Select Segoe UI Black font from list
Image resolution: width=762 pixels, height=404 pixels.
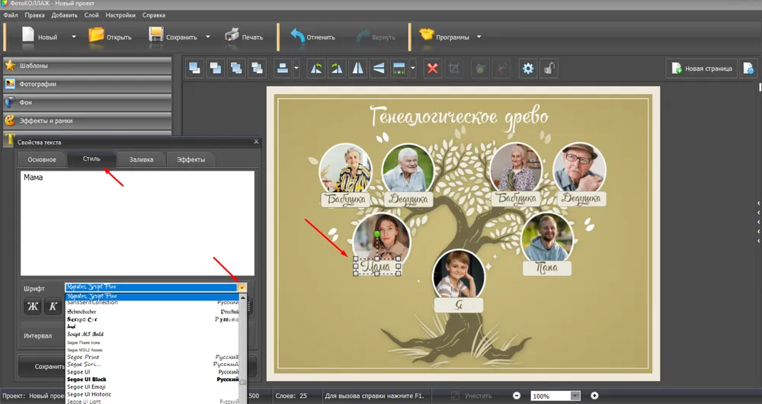(x=87, y=379)
